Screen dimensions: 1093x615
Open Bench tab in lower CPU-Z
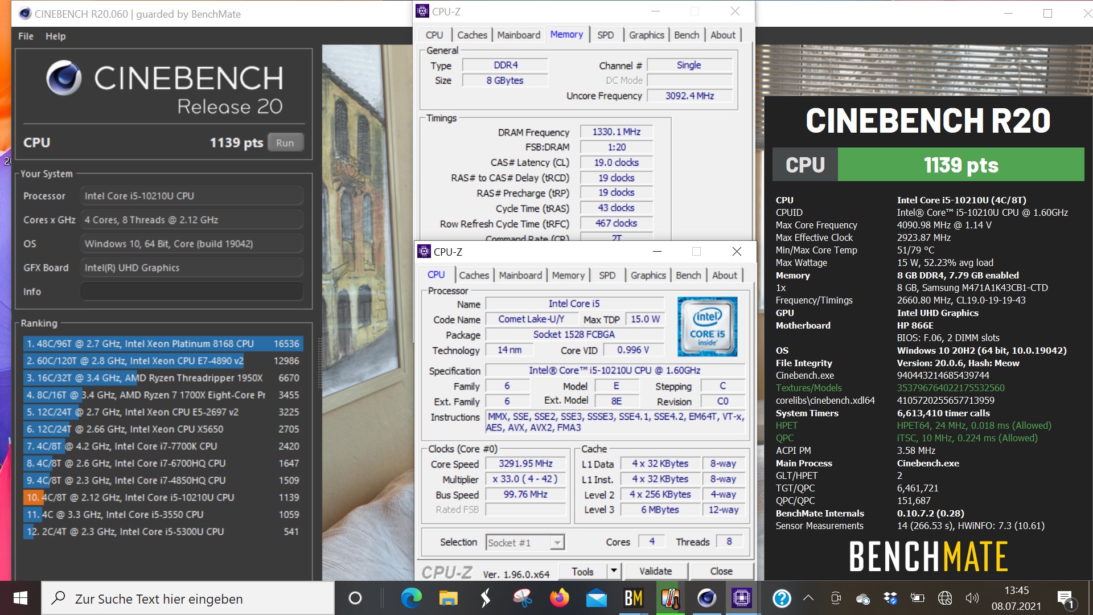pyautogui.click(x=688, y=276)
